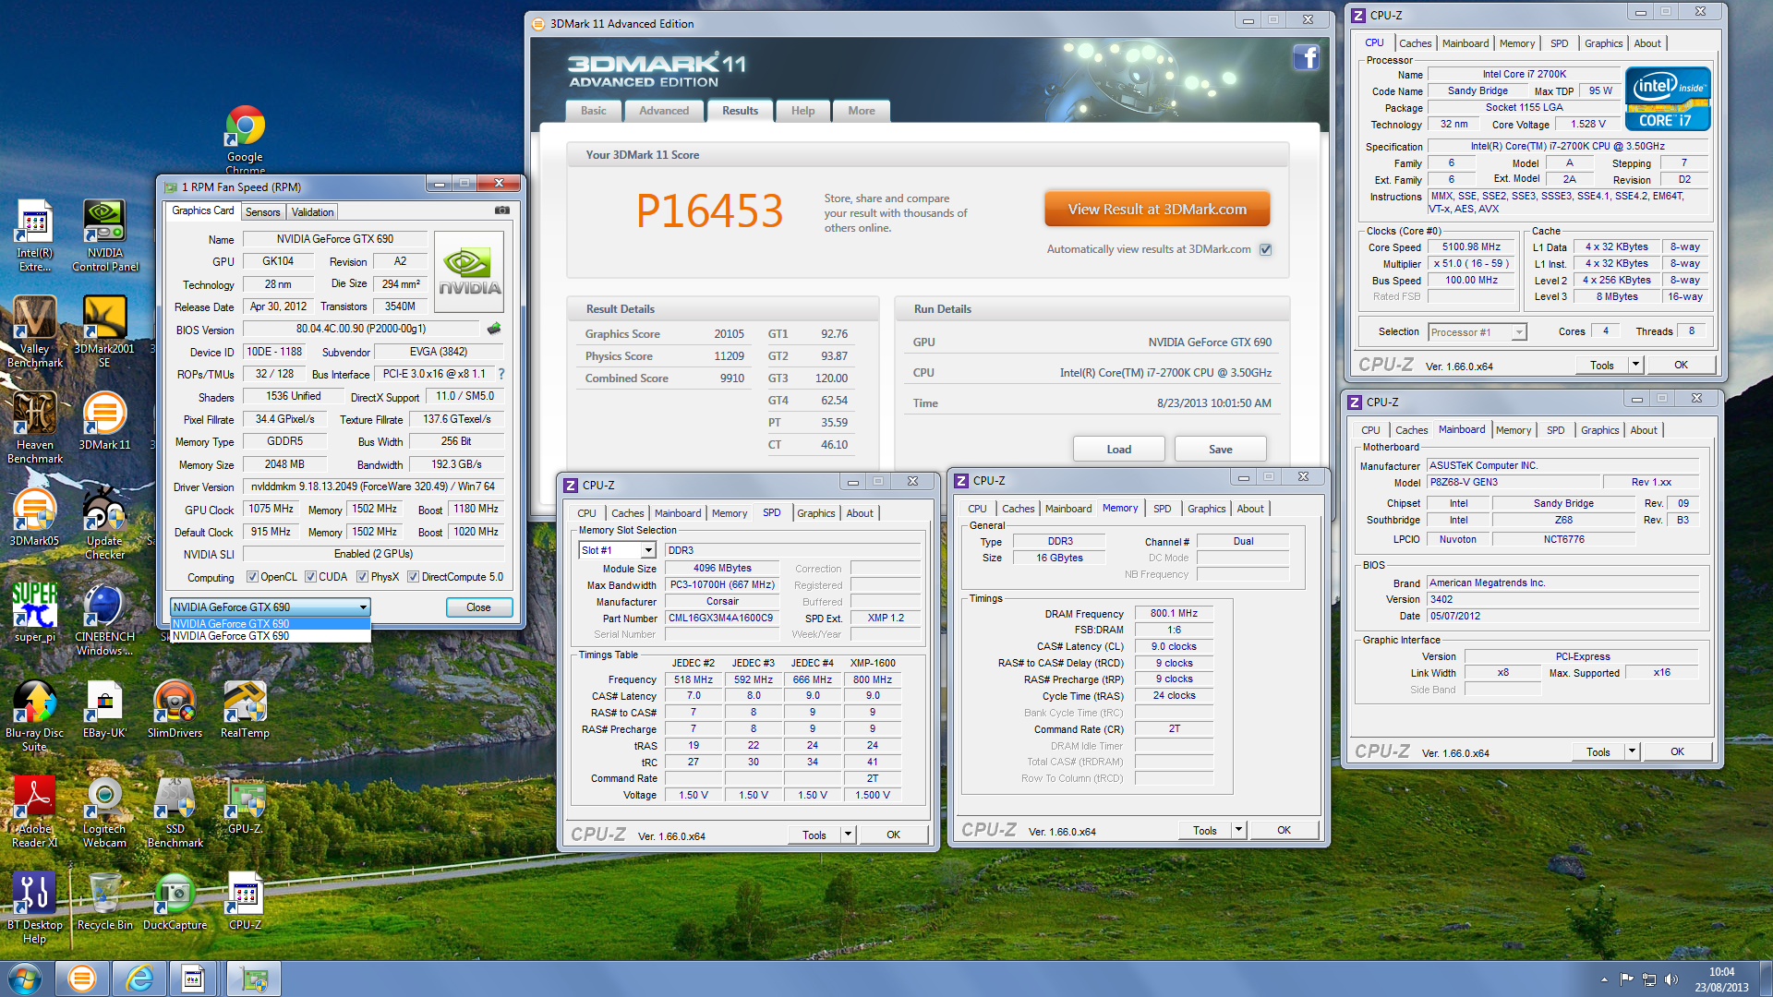
Task: Toggle DirectCompute 5.0 checkbox
Action: [x=413, y=577]
